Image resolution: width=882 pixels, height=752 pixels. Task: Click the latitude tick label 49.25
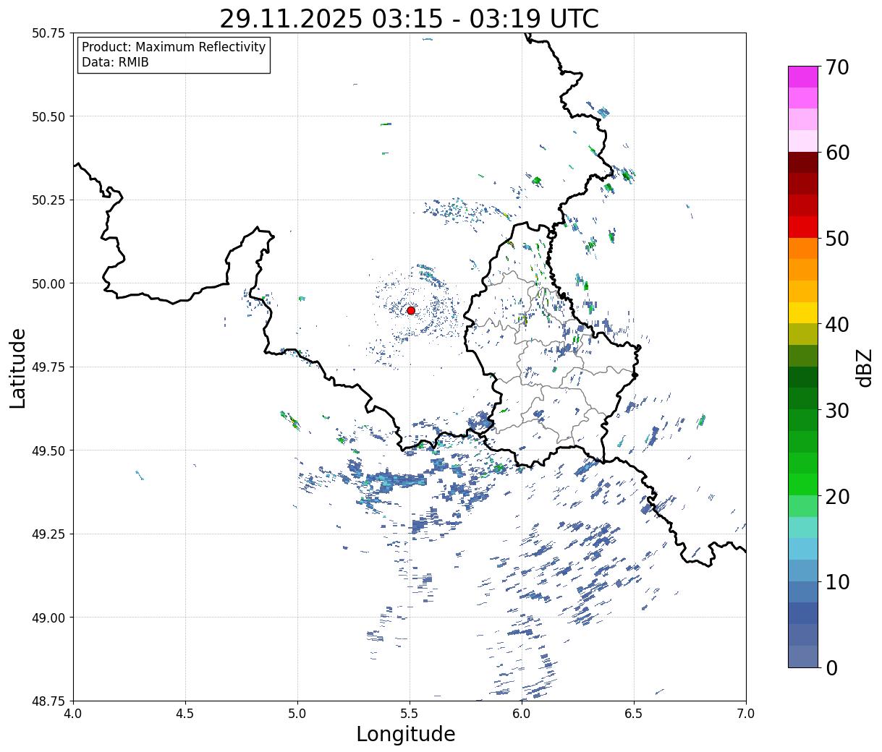tap(48, 534)
